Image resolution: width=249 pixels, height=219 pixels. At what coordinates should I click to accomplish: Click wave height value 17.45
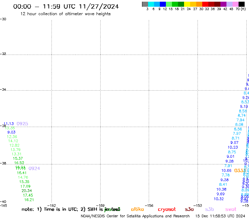(x=28, y=195)
